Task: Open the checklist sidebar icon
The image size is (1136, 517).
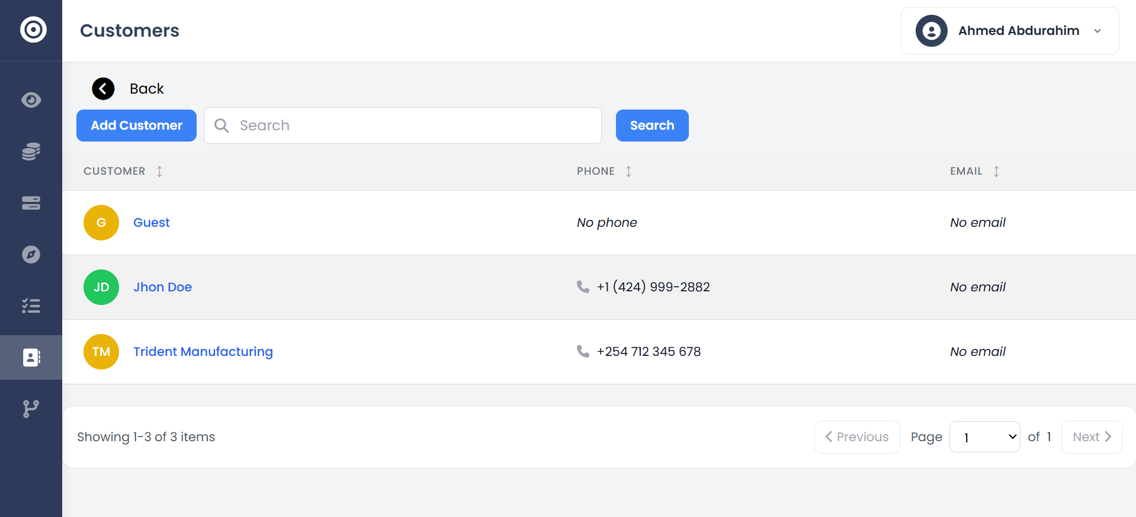Action: (31, 306)
